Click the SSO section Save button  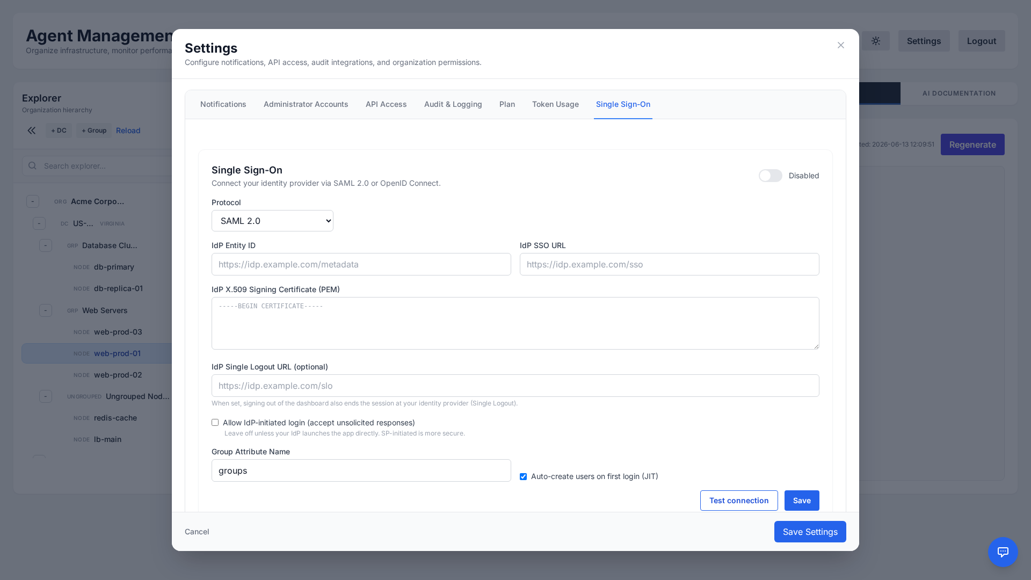pos(802,501)
